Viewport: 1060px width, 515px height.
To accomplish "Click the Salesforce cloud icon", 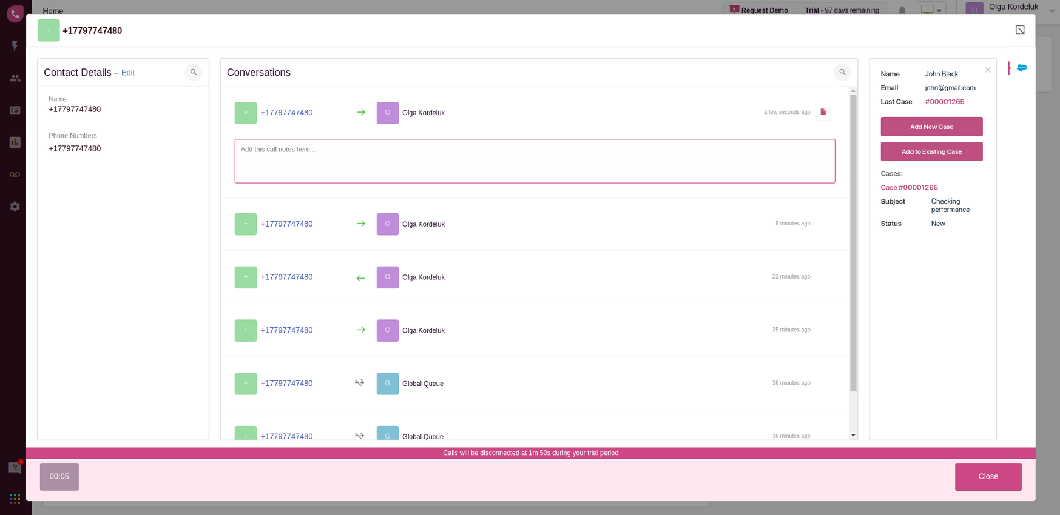I will (1022, 68).
